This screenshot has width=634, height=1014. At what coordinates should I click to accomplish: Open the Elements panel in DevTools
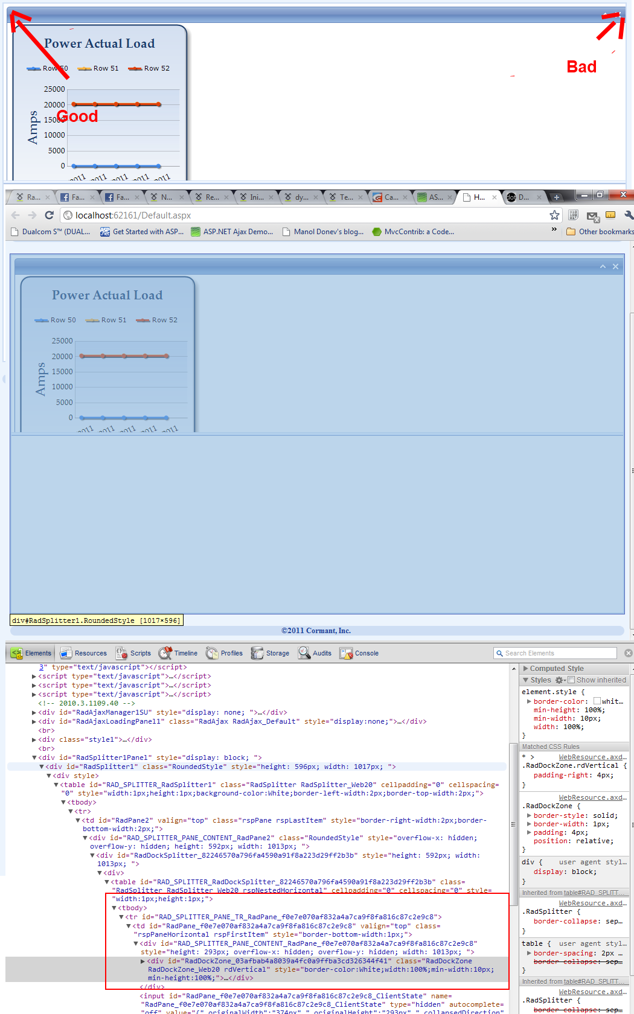[31, 653]
